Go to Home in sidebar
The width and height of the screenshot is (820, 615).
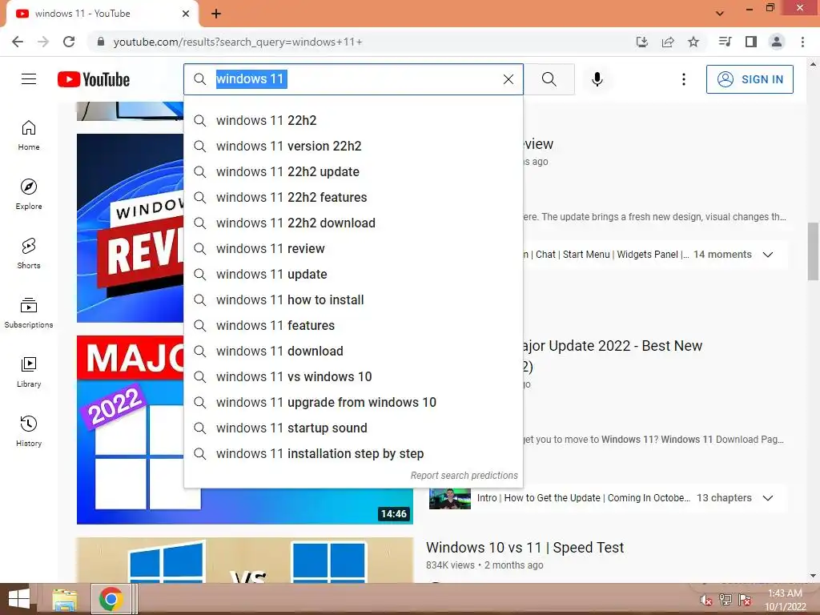[x=29, y=135]
